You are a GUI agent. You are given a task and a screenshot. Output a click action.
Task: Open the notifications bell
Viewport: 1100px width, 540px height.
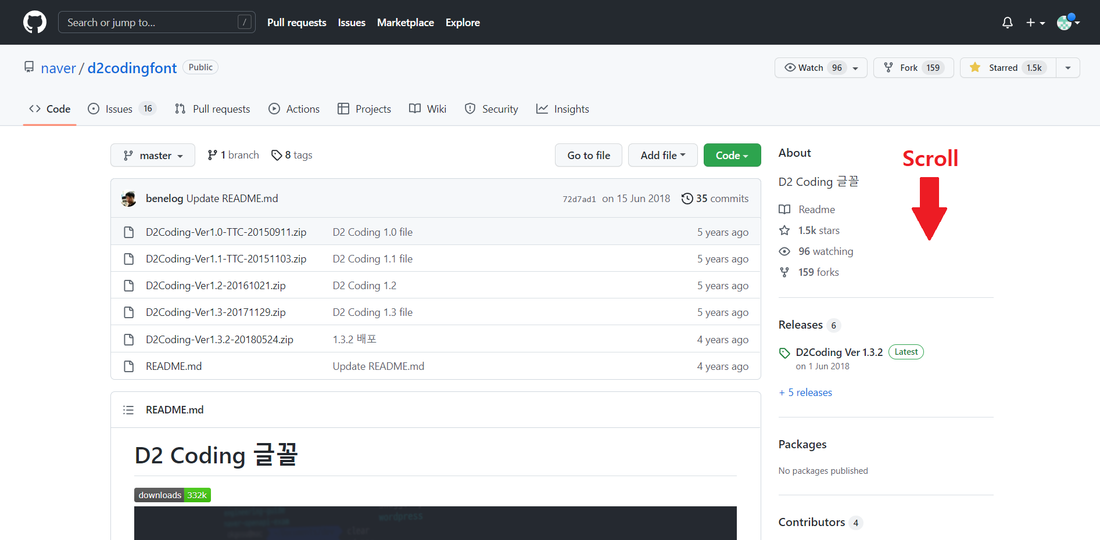(x=1008, y=23)
